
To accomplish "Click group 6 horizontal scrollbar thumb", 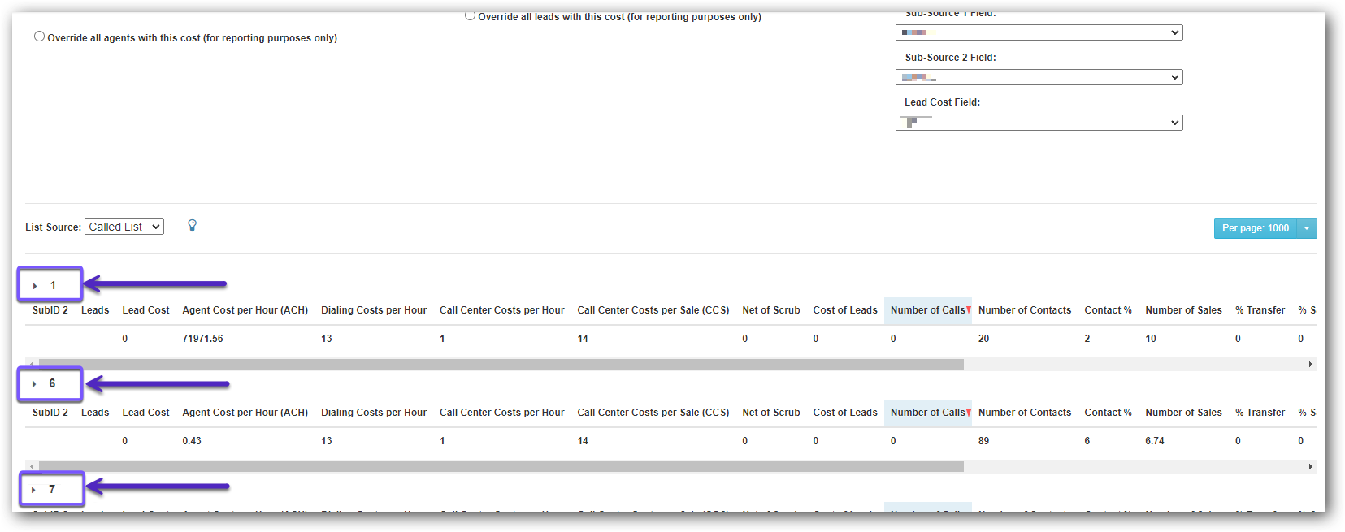I will (x=501, y=467).
